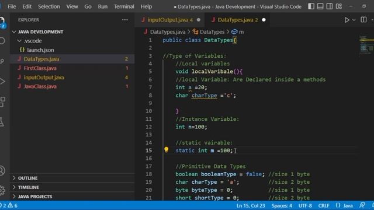Open the Selection menu

tap(49, 6)
